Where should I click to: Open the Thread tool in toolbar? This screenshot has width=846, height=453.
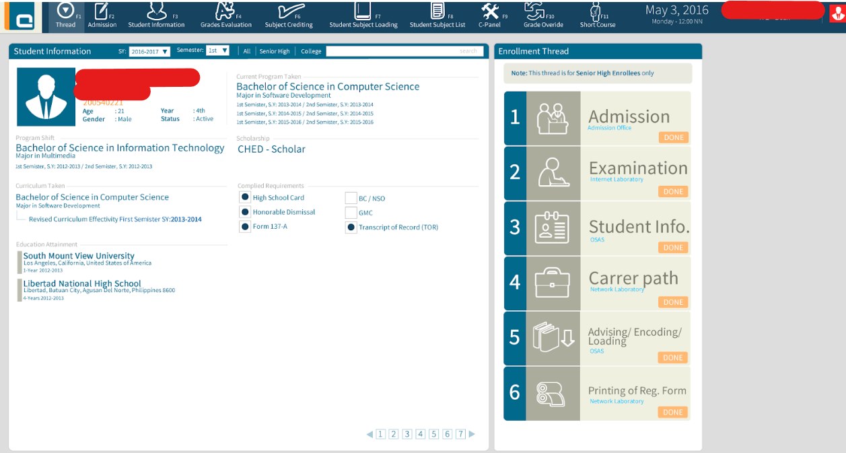65,16
